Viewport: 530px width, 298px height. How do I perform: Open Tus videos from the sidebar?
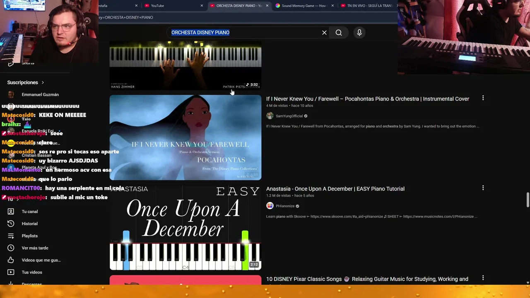tap(32, 272)
